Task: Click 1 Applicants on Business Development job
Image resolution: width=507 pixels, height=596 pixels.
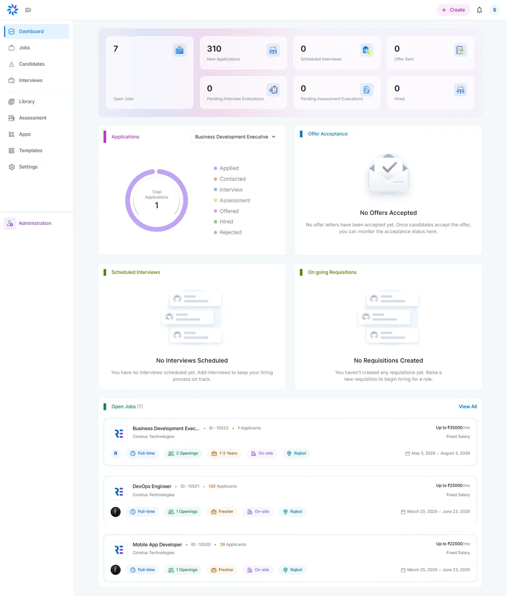Action: (x=249, y=428)
